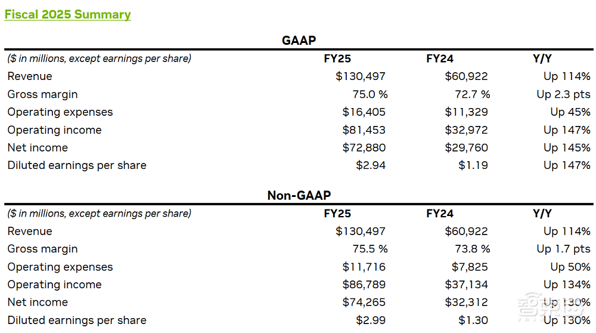Open the Fiscal 2025 Summary heading link
Screen dimensions: 596x333
(x=67, y=15)
